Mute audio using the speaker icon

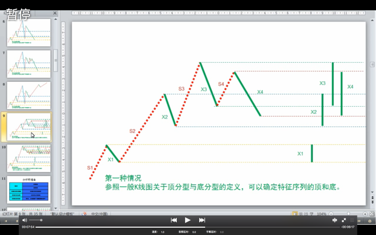click(25, 220)
